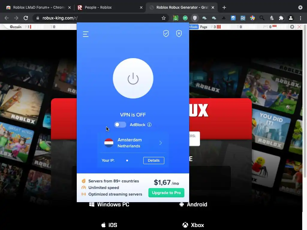Image resolution: width=307 pixels, height=230 pixels.
Task: Close the People - Roblox tab
Action: 141,7
